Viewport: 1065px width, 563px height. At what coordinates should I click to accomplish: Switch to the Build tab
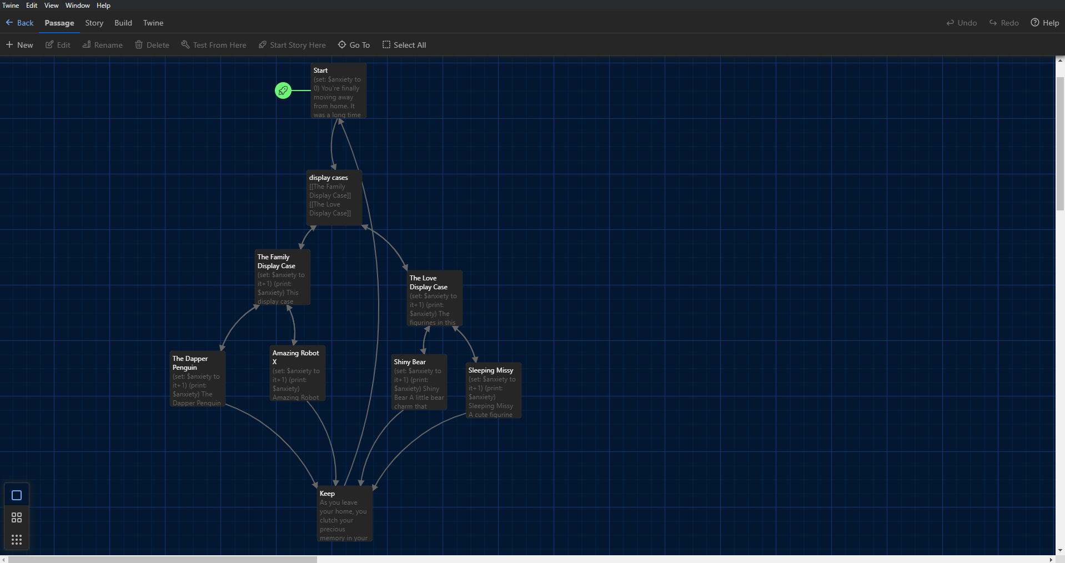coord(123,23)
